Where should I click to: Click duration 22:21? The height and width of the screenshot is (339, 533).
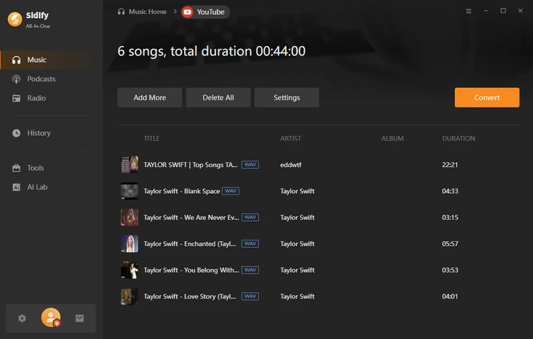coord(450,165)
